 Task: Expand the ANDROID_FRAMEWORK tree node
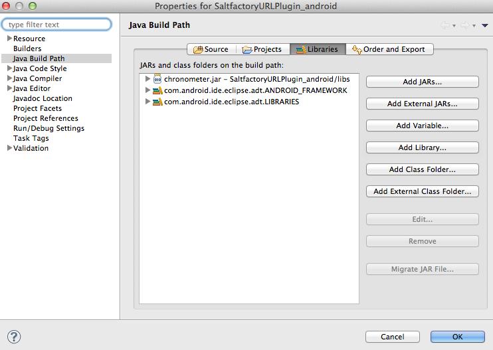148,90
